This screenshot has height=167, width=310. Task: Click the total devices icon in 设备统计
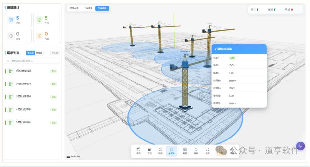pyautogui.click(x=11, y=20)
